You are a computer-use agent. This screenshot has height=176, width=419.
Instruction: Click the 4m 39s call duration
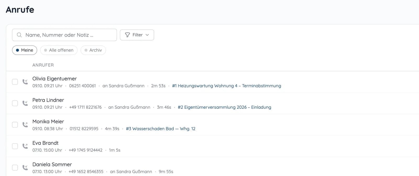[x=112, y=129]
